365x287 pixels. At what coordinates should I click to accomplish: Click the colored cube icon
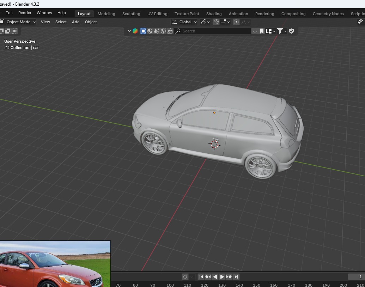click(135, 31)
